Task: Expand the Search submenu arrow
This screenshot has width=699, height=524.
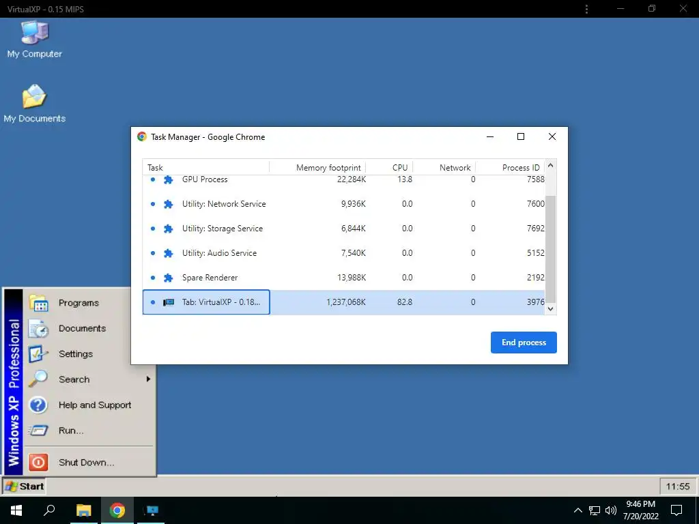Action: [x=148, y=379]
